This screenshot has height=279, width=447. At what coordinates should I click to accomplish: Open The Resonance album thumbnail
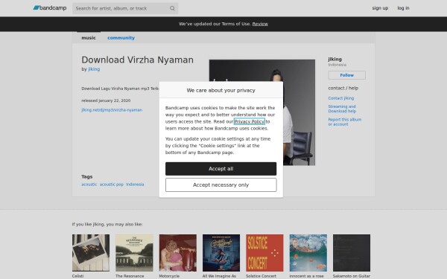[x=134, y=253]
